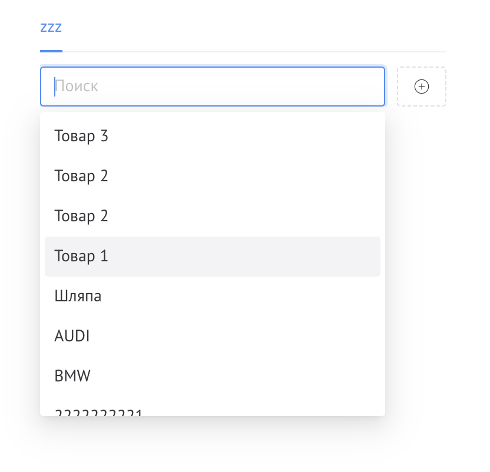Click the grey-highlighted Товар 1 row
The width and height of the screenshot is (490, 472).
[212, 256]
